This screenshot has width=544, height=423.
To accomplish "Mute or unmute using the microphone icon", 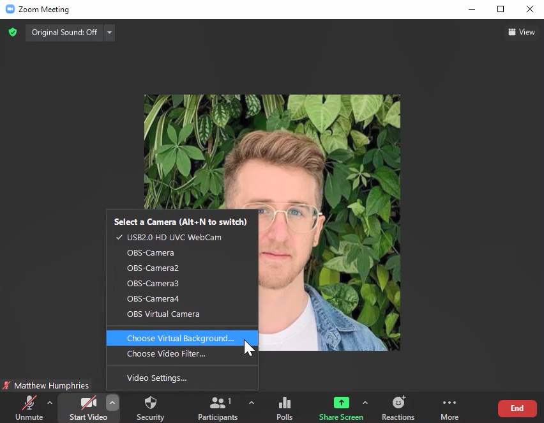I will [x=29, y=404].
